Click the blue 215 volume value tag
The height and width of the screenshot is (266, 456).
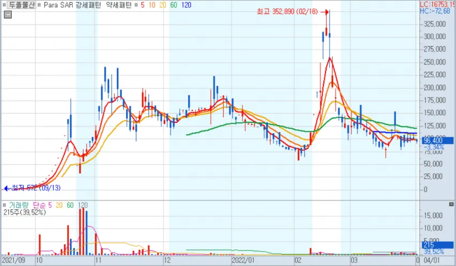coord(437,245)
